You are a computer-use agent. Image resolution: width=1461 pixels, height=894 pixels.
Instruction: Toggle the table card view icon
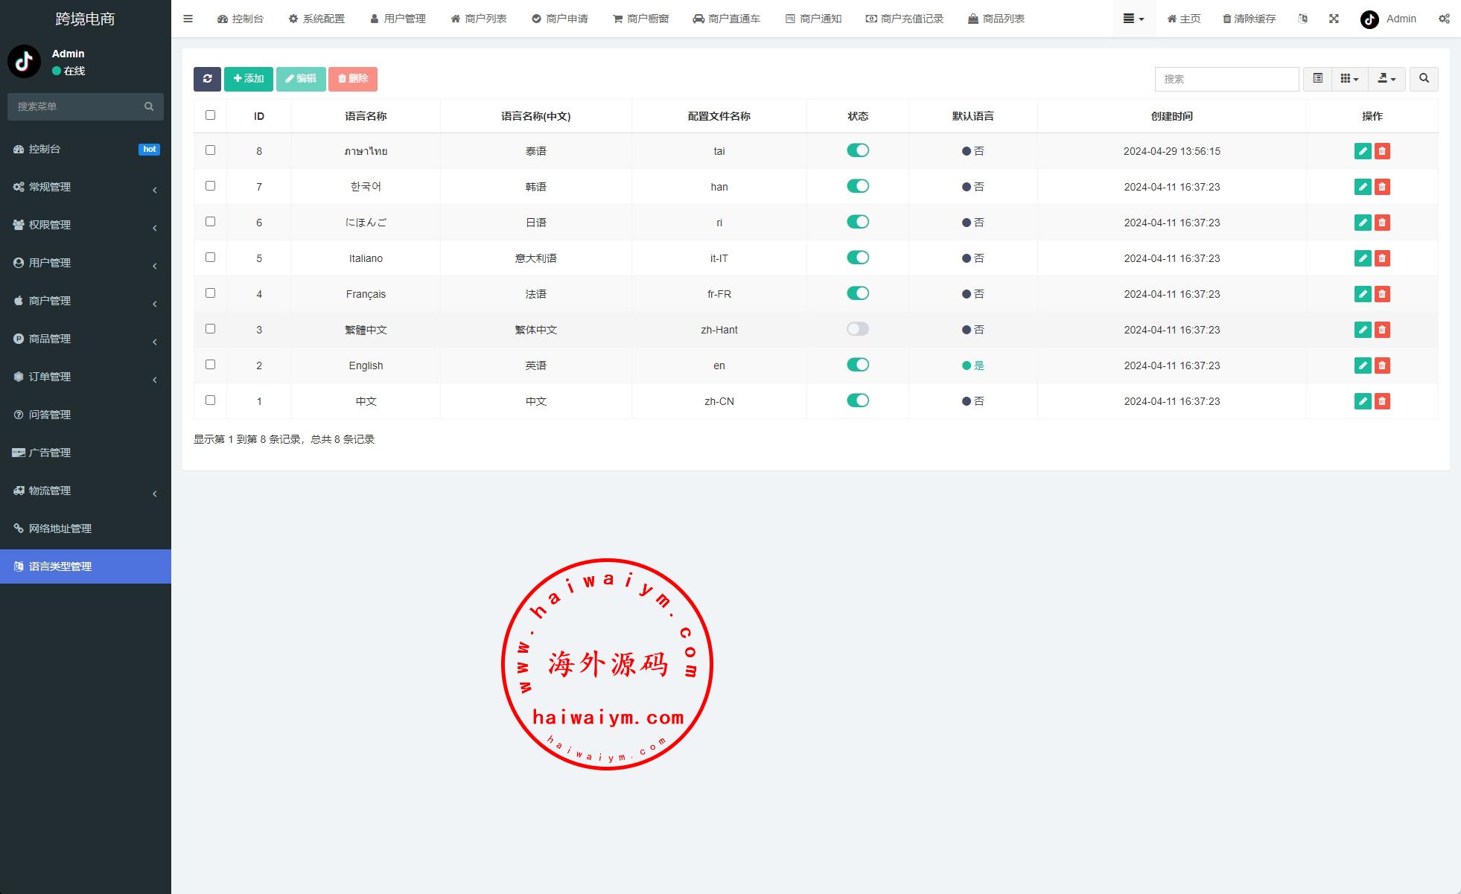(1317, 79)
